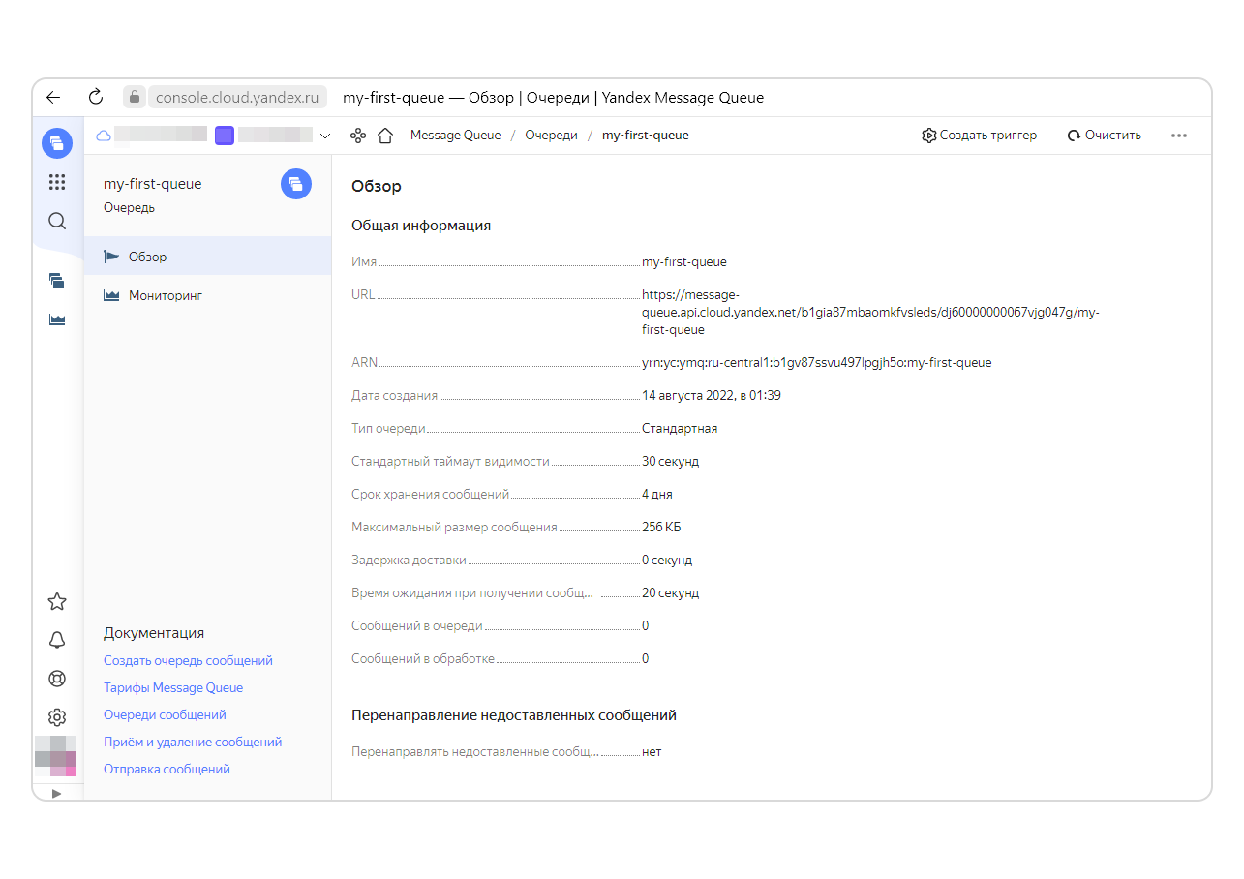
Task: Open the Очереди breadcrumb
Action: coord(552,136)
